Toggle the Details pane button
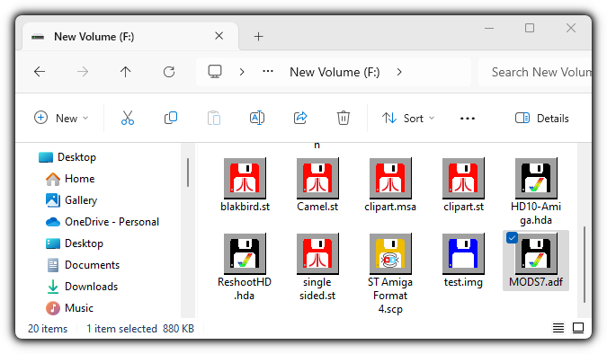Image resolution: width=607 pixels, height=354 pixels. [x=542, y=118]
